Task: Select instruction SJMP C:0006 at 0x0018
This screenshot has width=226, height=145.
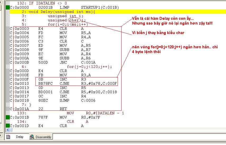Action: pos(53,100)
